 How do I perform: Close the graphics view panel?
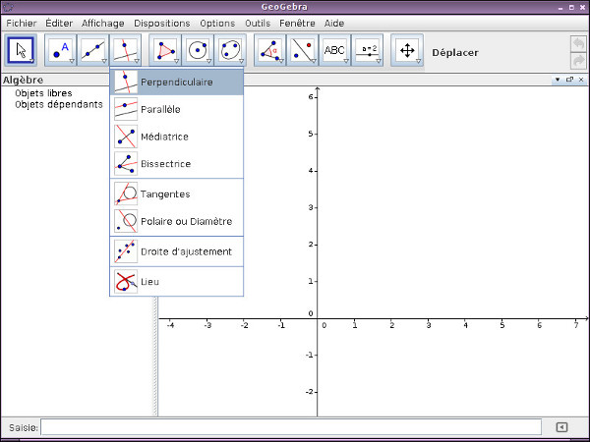coord(581,80)
